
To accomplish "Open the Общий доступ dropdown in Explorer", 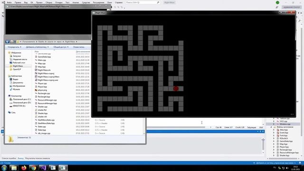I will 61,47.
